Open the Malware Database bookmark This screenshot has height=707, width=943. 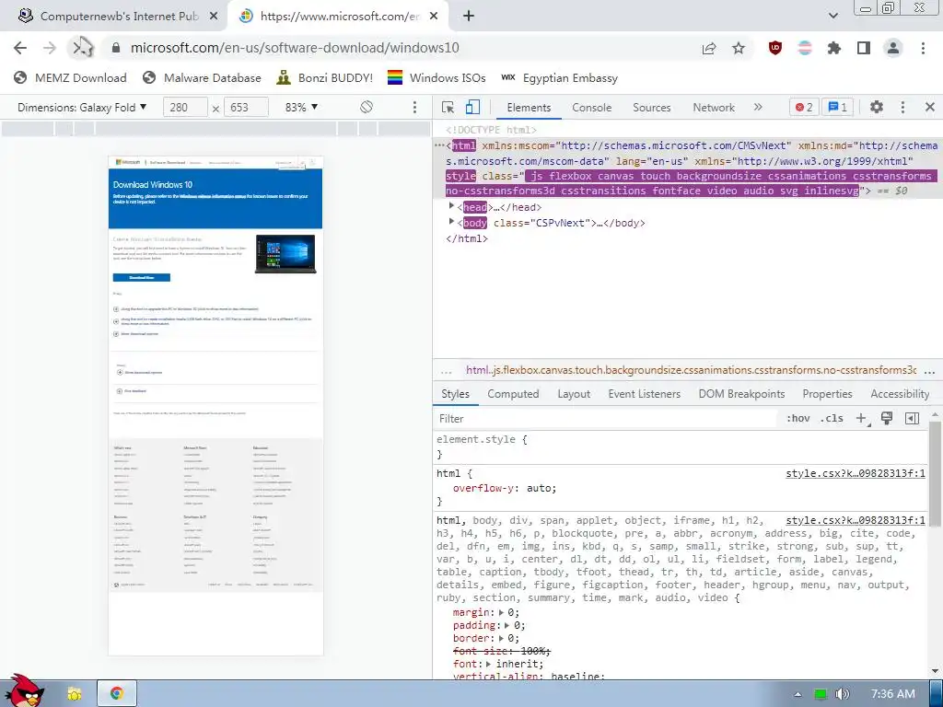[x=202, y=77]
